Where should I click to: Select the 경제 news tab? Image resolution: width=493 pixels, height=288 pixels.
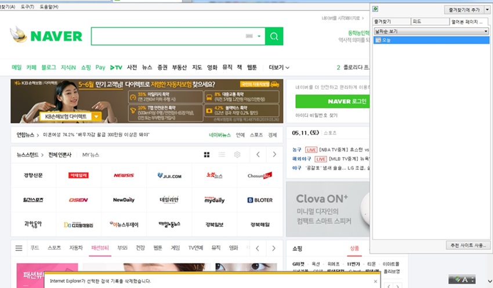tap(272, 135)
